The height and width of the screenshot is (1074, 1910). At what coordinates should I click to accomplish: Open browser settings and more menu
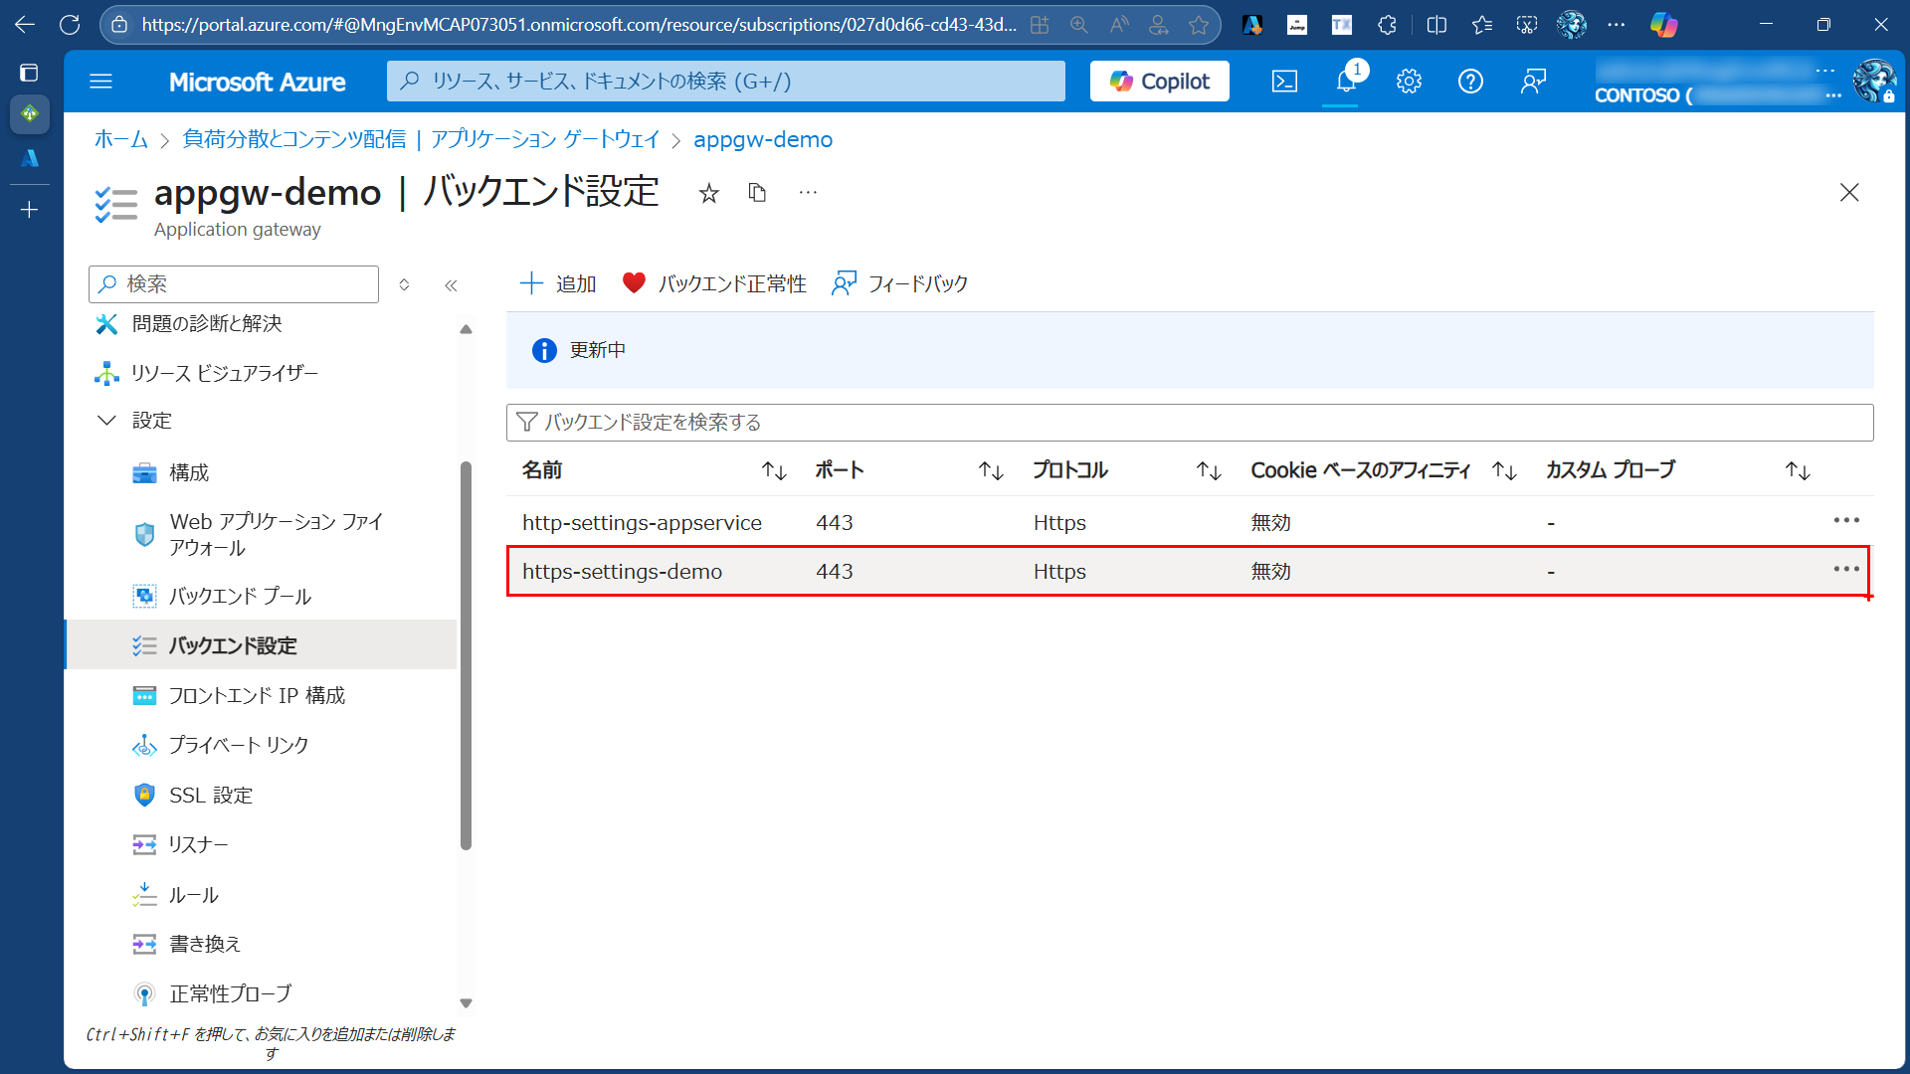(1617, 25)
